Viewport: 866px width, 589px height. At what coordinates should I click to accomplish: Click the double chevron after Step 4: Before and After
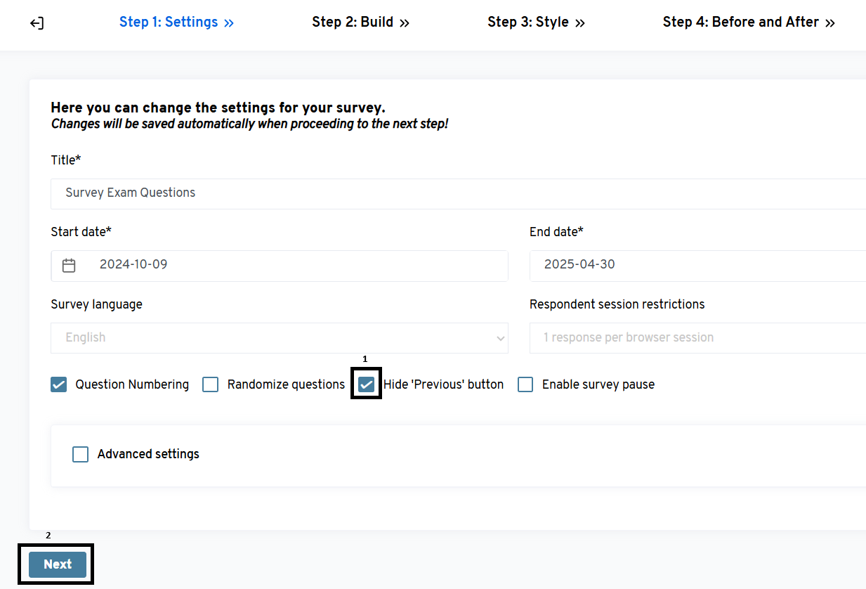click(830, 23)
